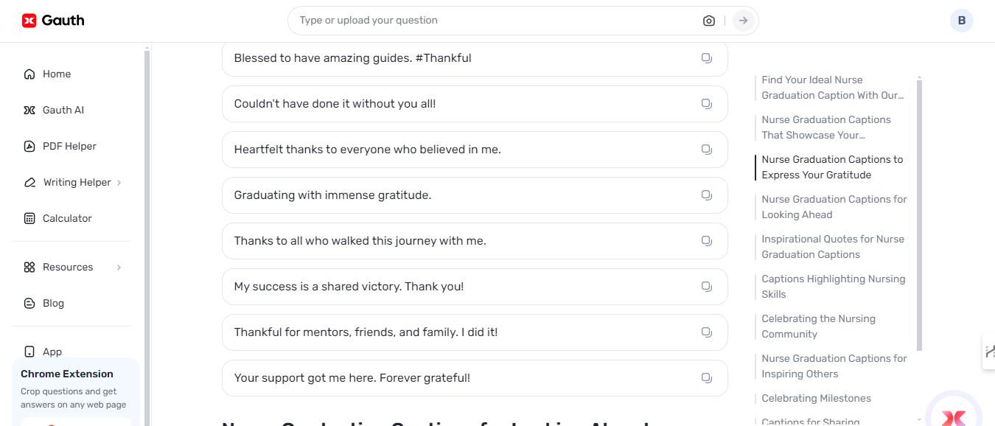
Task: Go to the Home menu item
Action: tap(56, 74)
